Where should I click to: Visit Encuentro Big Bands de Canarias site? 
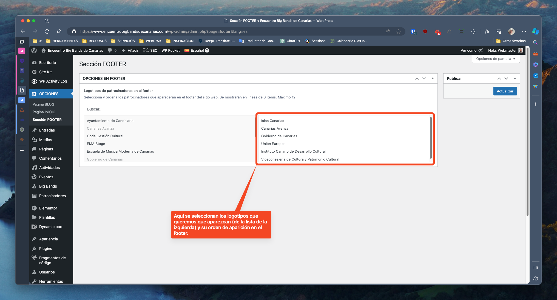point(72,50)
